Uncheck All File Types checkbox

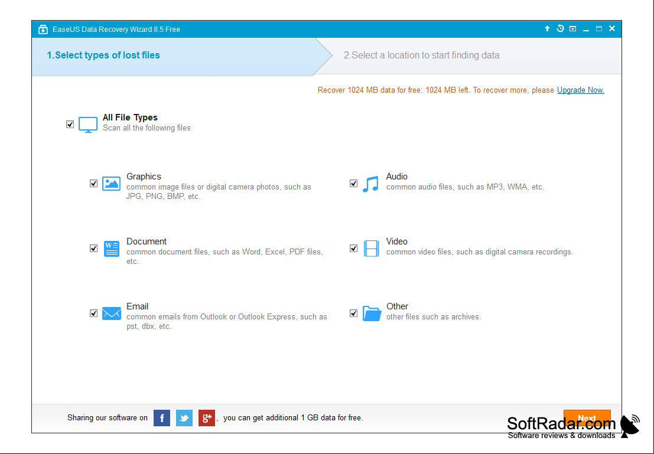pyautogui.click(x=70, y=124)
